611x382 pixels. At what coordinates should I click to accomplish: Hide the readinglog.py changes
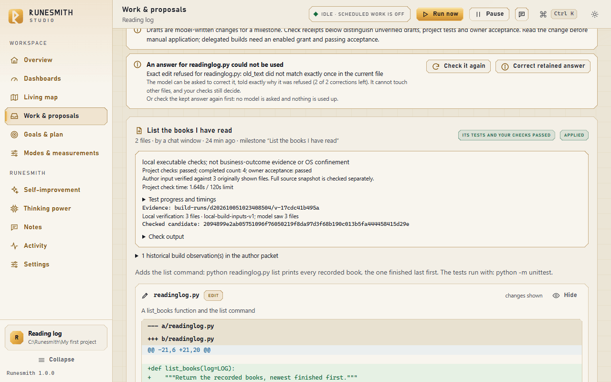click(565, 296)
